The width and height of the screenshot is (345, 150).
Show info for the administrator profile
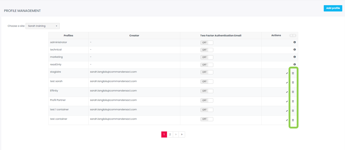(x=295, y=42)
